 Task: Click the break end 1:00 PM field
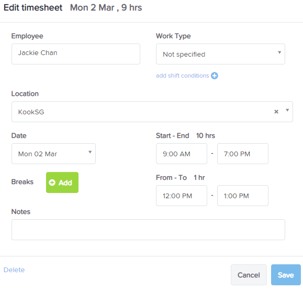click(243, 196)
